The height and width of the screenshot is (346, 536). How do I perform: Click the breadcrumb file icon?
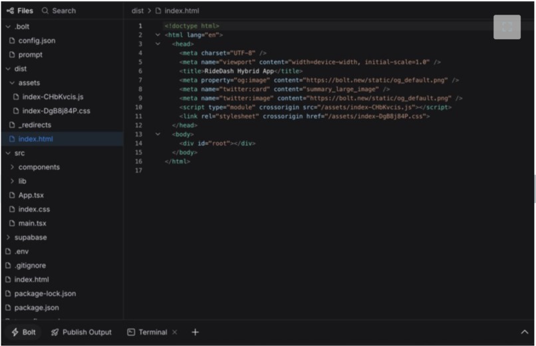[158, 11]
